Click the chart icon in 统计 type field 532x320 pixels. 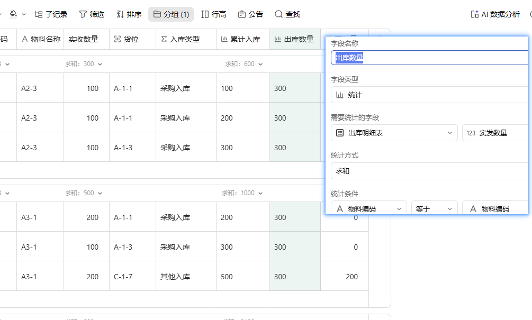pyautogui.click(x=340, y=95)
